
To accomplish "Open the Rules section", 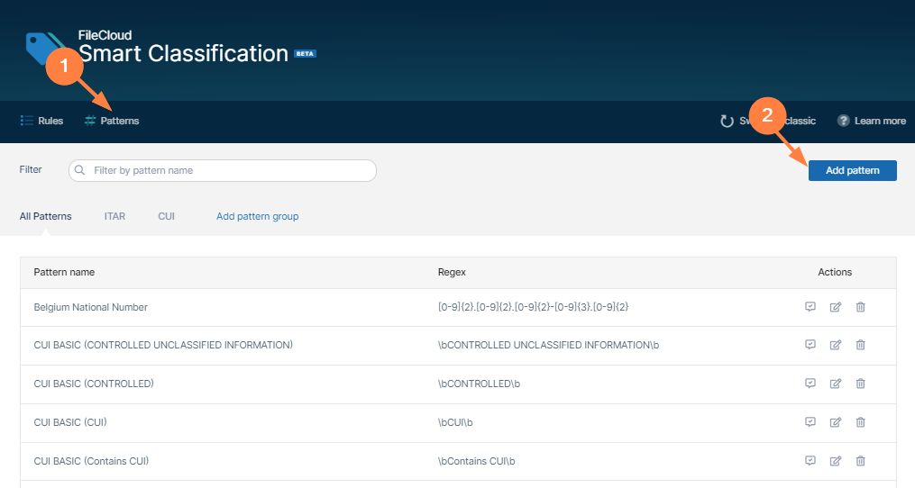I will coord(41,121).
